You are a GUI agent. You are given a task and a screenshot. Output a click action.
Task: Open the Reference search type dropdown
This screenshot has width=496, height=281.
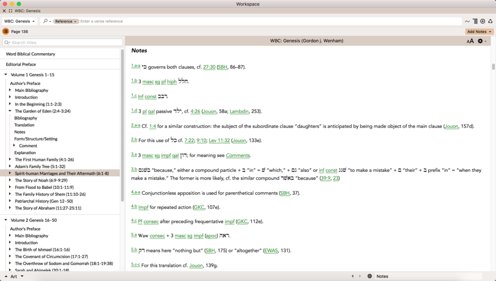pos(66,21)
